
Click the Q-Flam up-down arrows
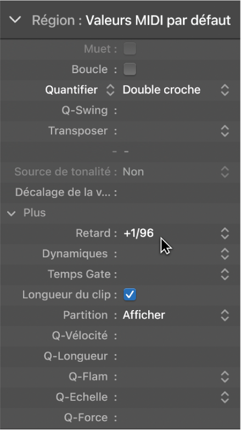[225, 377]
